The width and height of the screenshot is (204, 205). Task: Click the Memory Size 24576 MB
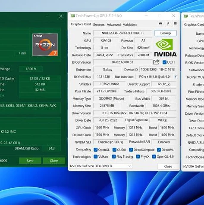click(x=107, y=106)
